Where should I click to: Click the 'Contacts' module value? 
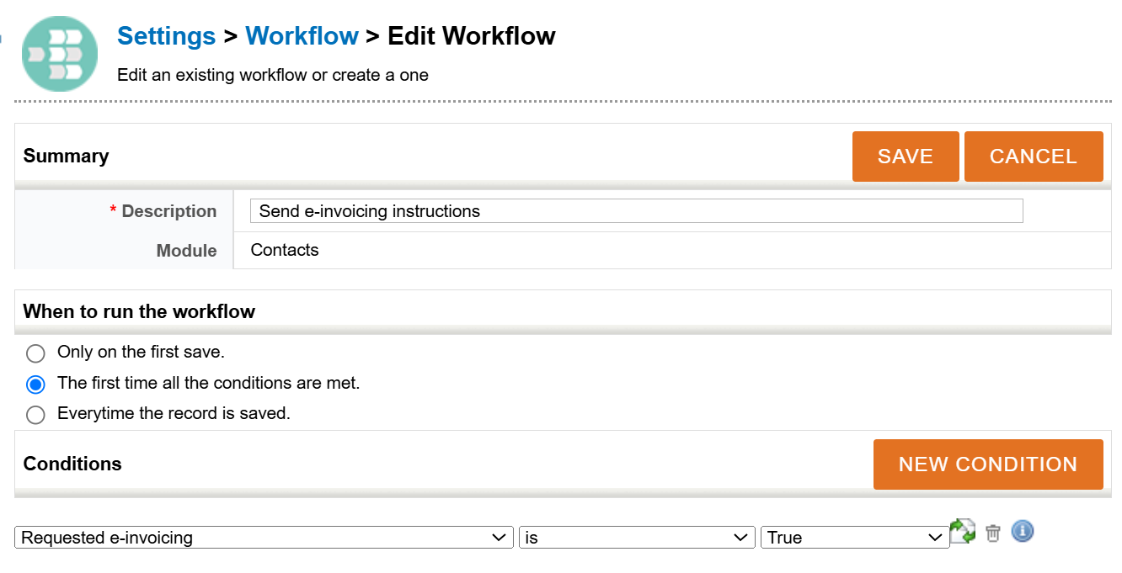click(x=284, y=250)
